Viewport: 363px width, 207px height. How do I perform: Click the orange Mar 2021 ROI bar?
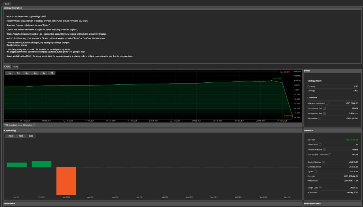[66, 181]
